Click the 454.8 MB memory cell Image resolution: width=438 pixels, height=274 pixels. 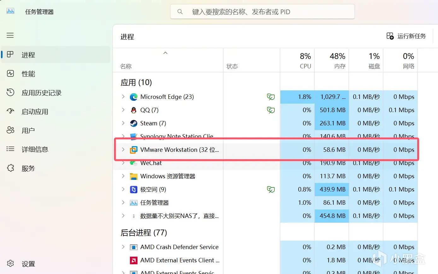pos(332,216)
